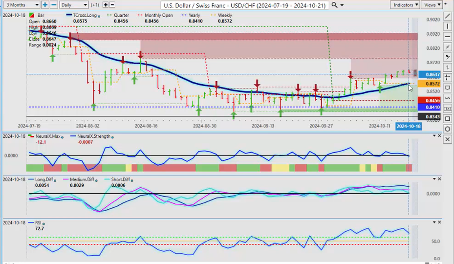Screen dimensions: 454x264
Task: Select the ellipse shape drawing tool
Action: tap(448, 129)
